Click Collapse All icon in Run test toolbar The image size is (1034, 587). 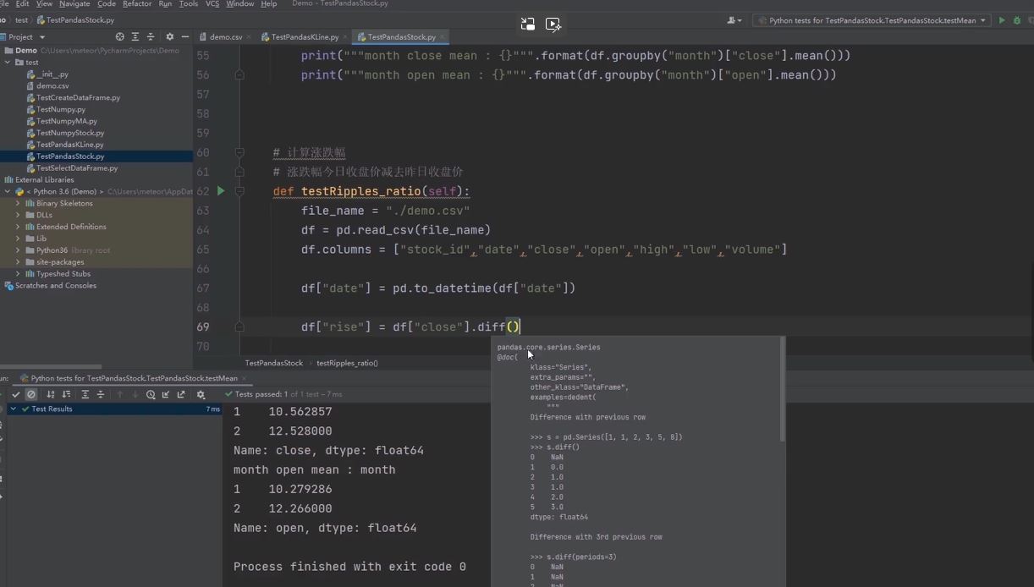coord(101,394)
